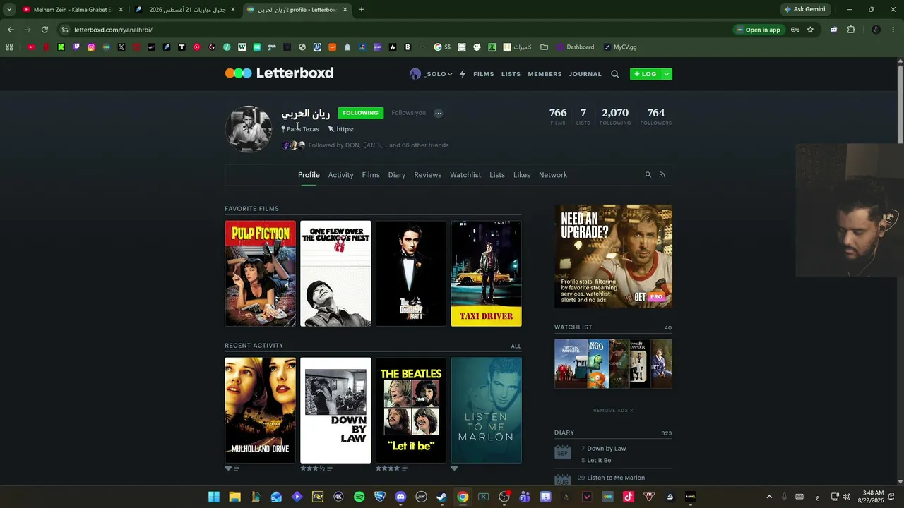Open YouTube bookmark in bookmarks bar

[x=31, y=47]
